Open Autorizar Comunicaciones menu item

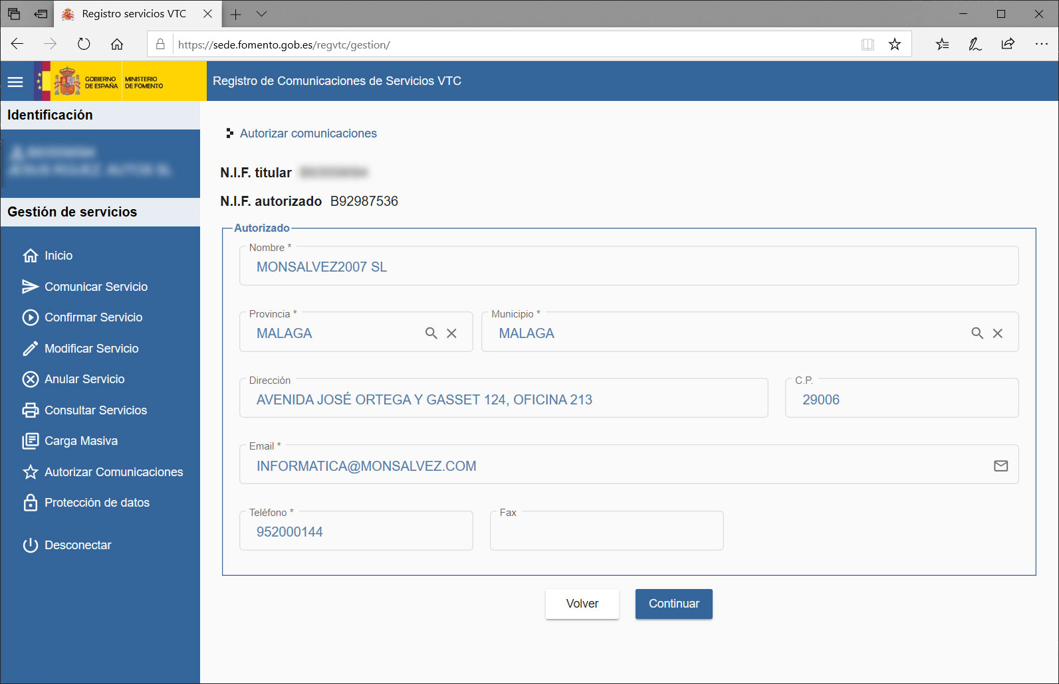click(114, 472)
